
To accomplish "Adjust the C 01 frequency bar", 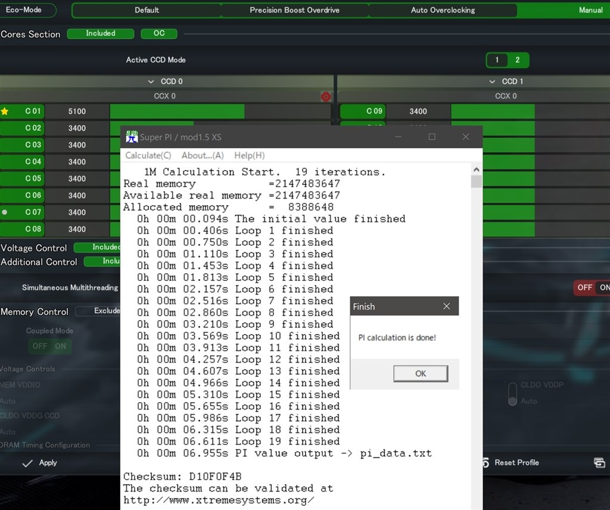I will tap(220, 112).
